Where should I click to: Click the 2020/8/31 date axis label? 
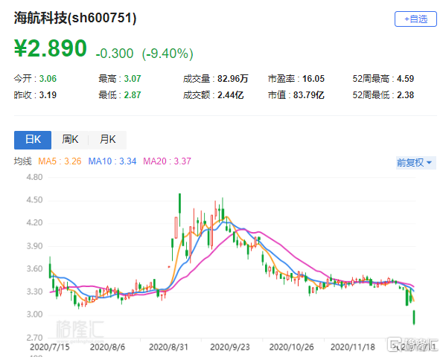click(x=168, y=347)
